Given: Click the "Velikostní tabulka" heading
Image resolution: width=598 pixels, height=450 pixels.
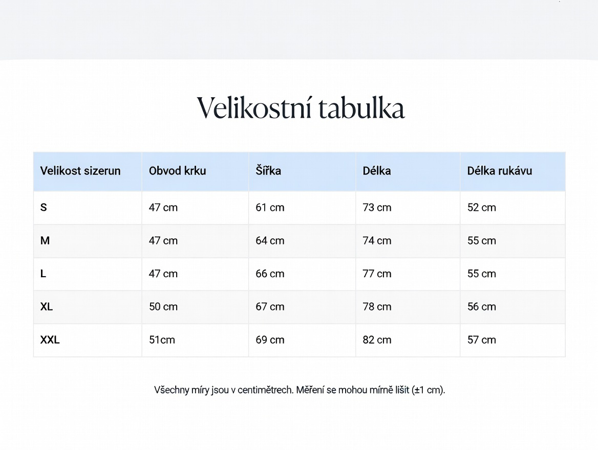Looking at the screenshot, I should point(301,108).
